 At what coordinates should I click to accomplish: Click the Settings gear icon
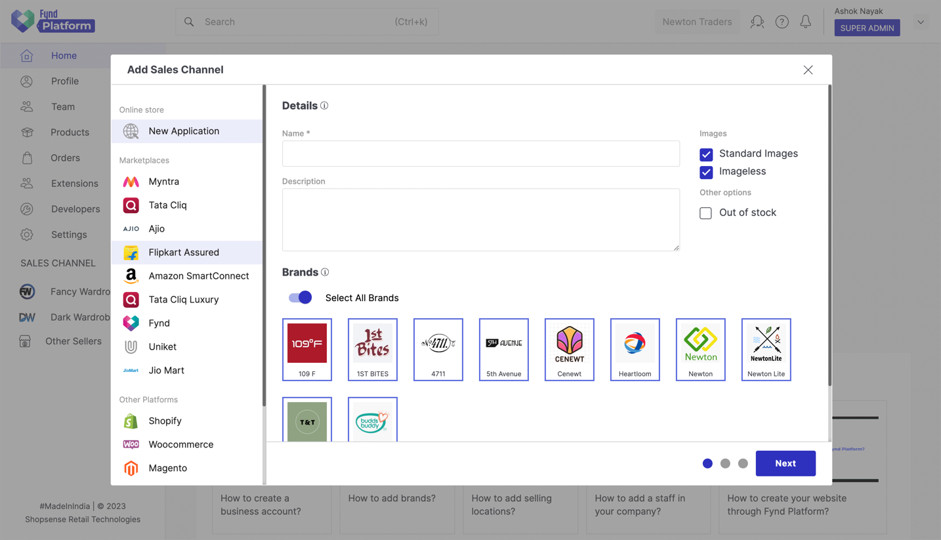[27, 235]
